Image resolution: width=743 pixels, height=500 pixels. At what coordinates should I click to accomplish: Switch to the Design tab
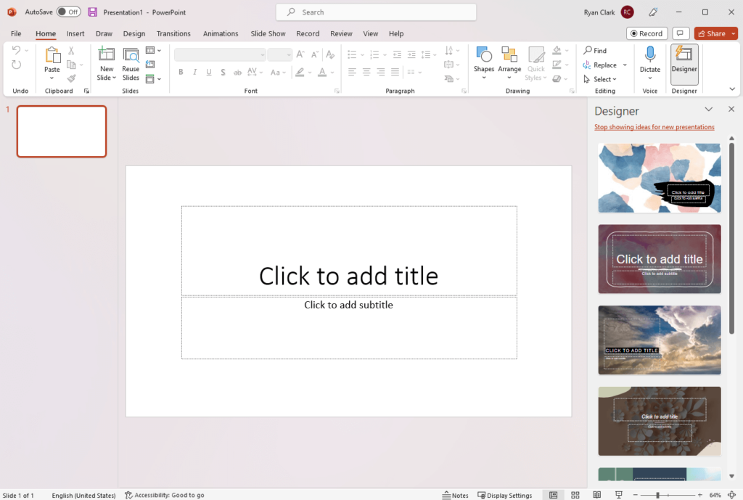[x=134, y=33]
